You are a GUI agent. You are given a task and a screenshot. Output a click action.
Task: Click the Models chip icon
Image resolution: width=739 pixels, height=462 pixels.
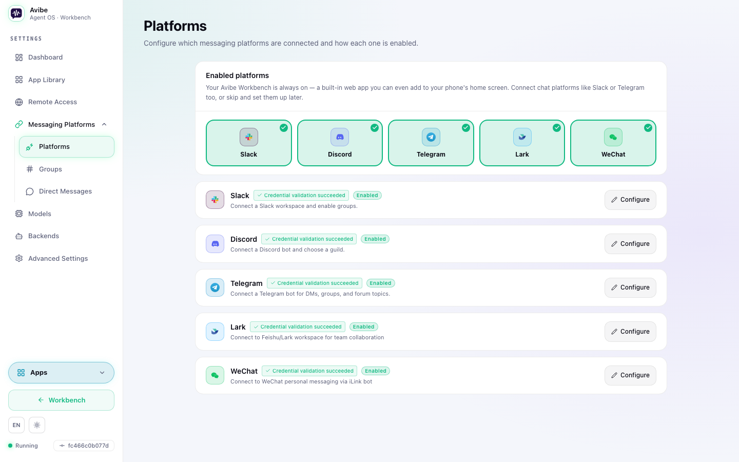(19, 214)
